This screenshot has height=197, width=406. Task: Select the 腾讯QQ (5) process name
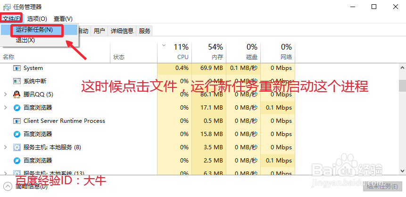(x=38, y=94)
